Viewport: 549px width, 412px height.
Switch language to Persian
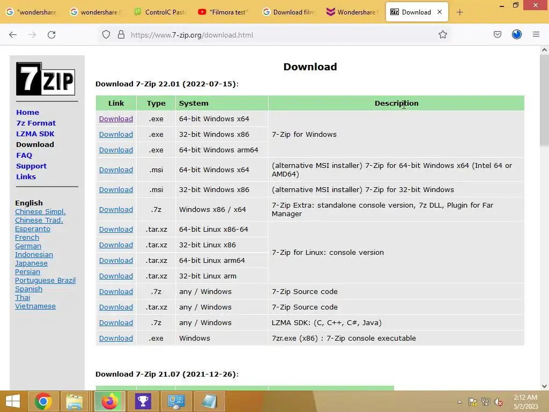coord(27,272)
